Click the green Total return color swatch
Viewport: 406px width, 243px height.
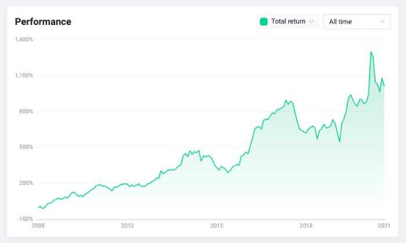point(263,21)
